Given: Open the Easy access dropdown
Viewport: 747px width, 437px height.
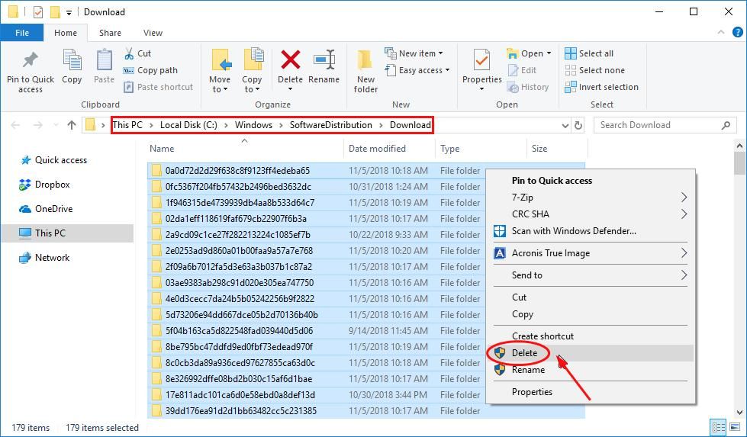Looking at the screenshot, I should 423,70.
